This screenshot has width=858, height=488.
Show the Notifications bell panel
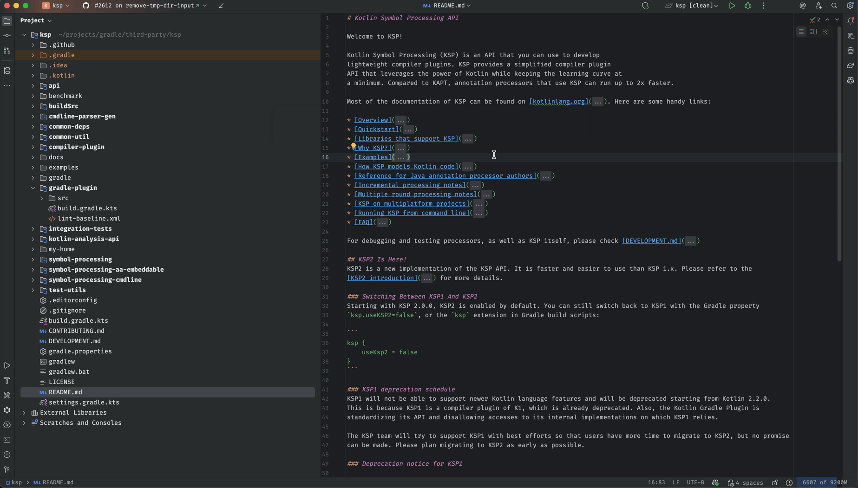pyautogui.click(x=850, y=21)
